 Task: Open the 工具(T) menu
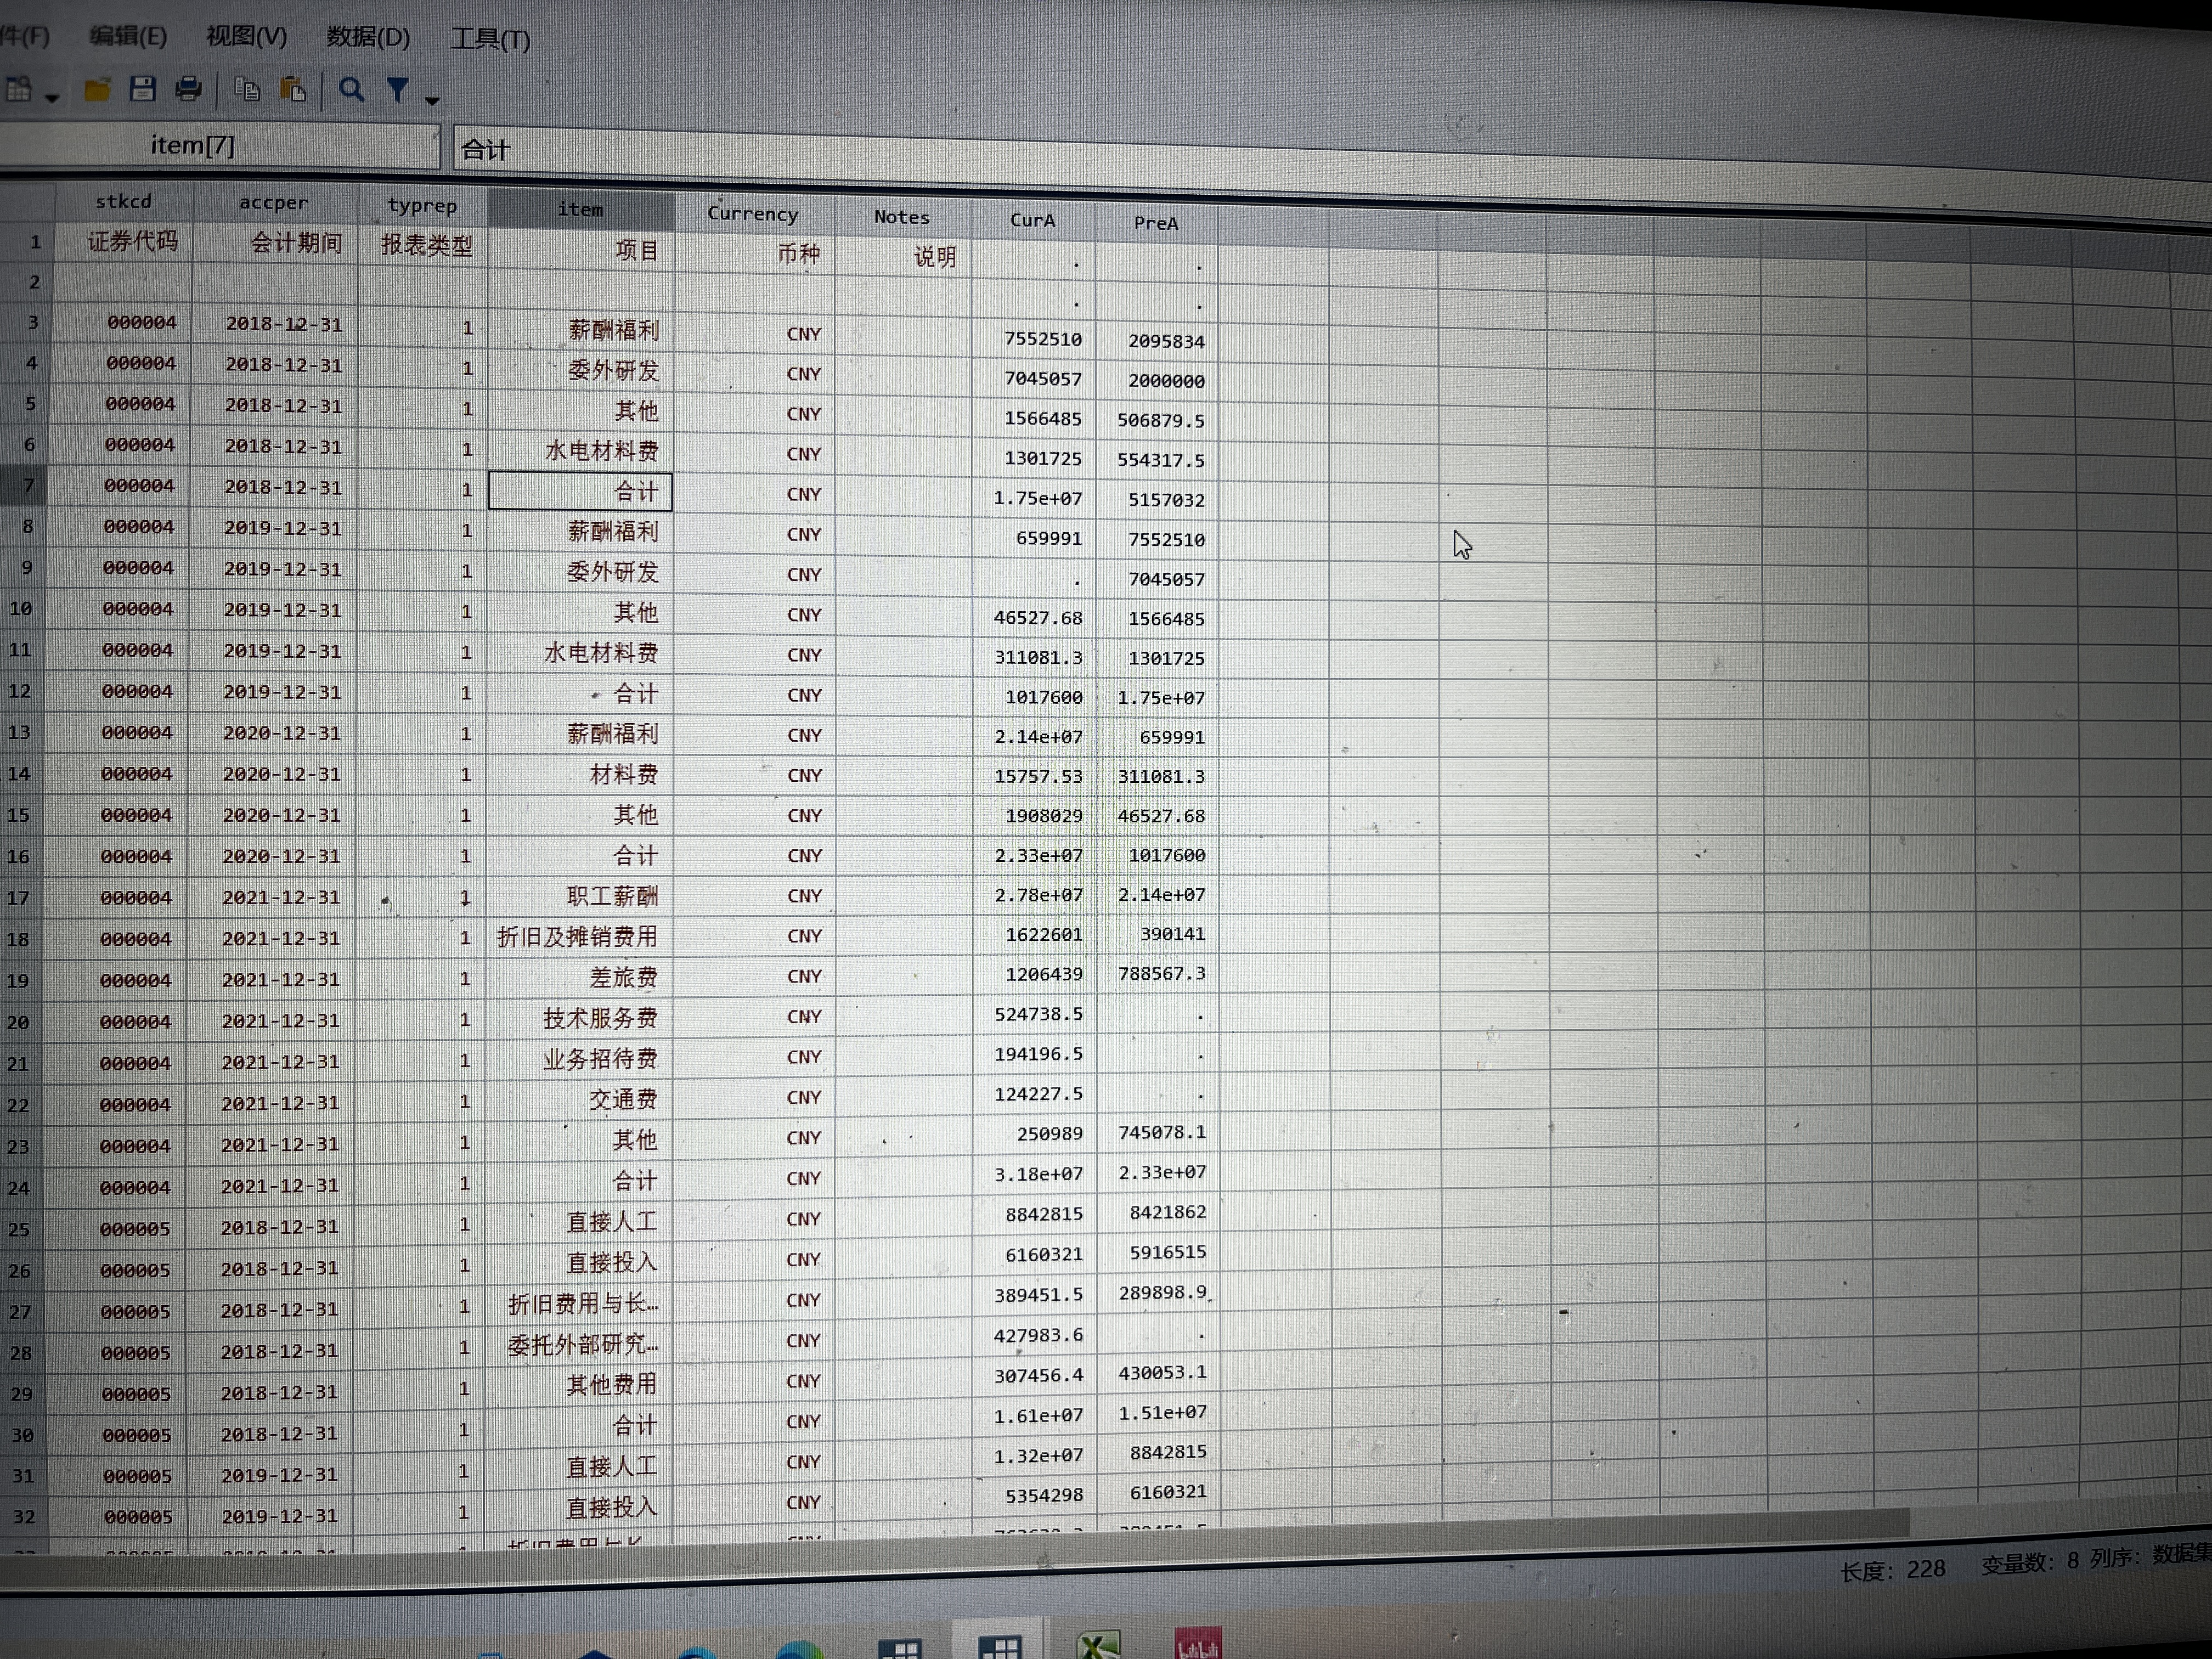click(490, 39)
